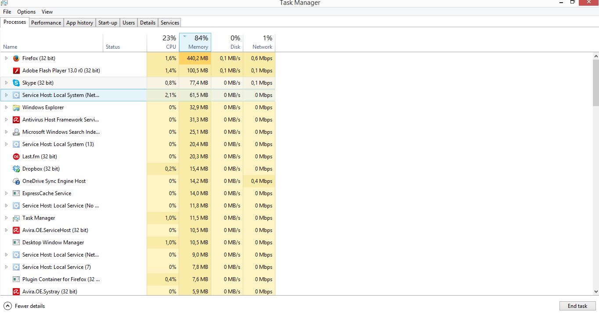This screenshot has width=599, height=314.
Task: Select the Desktop Window Manager row name
Action: click(53, 243)
